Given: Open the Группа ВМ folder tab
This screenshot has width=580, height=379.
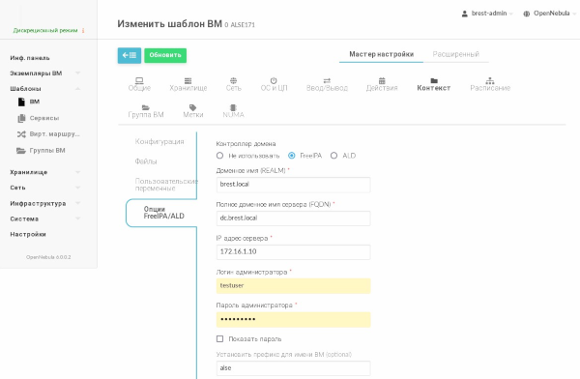Looking at the screenshot, I should coord(146,111).
